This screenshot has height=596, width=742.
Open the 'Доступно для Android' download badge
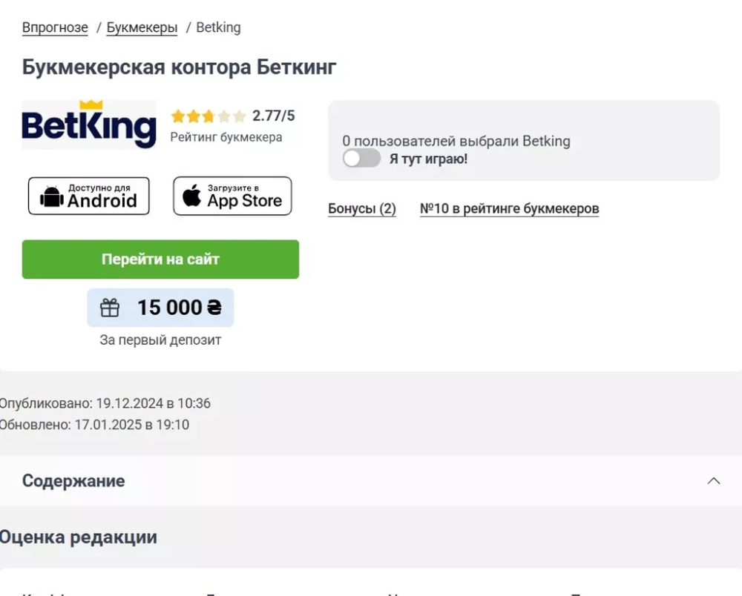89,196
